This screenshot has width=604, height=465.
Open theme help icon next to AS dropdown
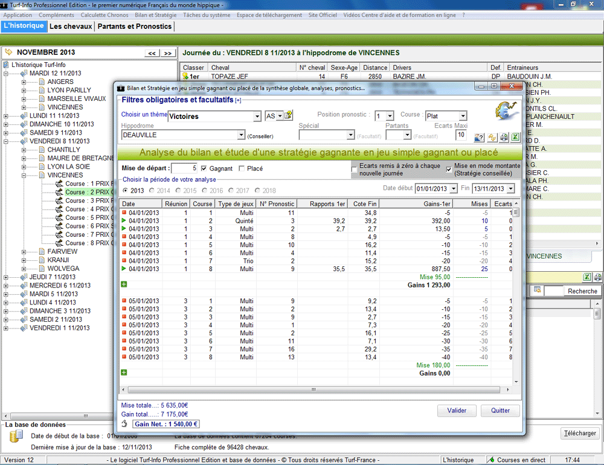coord(288,115)
